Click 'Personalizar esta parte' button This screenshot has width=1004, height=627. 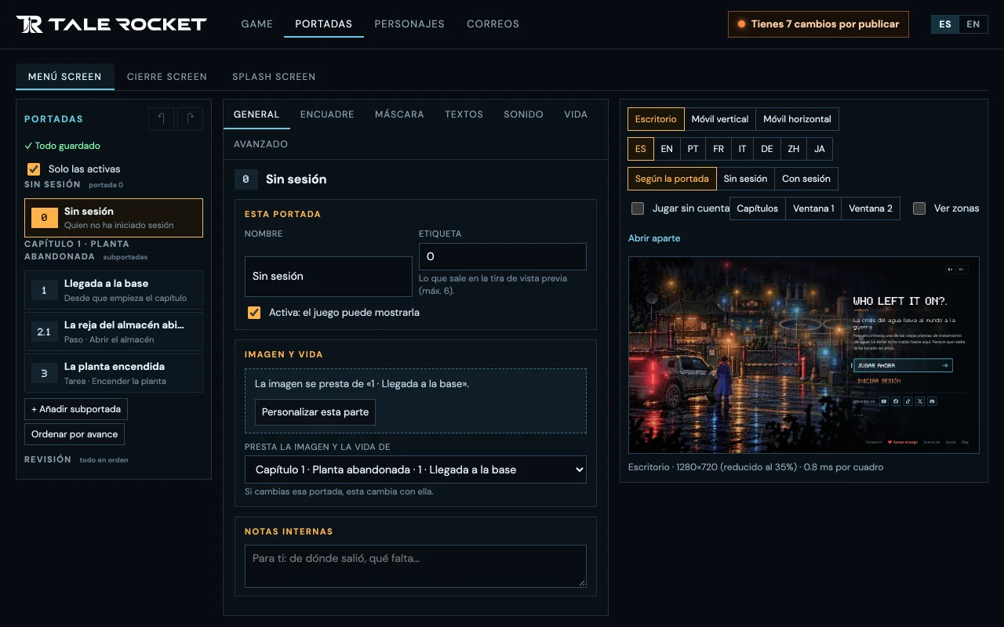point(315,412)
